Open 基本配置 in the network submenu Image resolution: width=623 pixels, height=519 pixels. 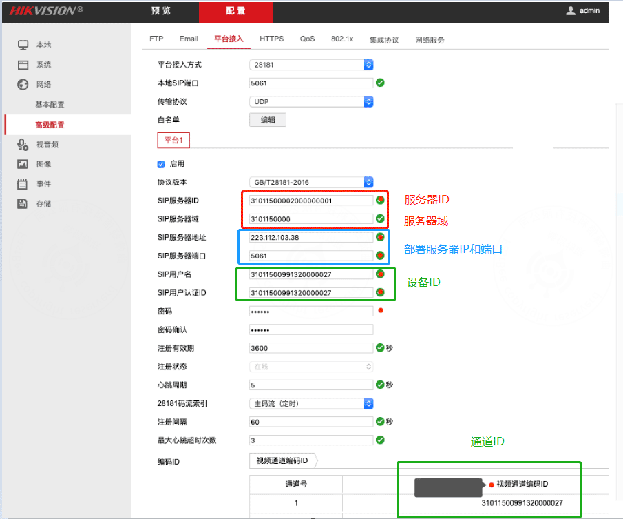(50, 105)
